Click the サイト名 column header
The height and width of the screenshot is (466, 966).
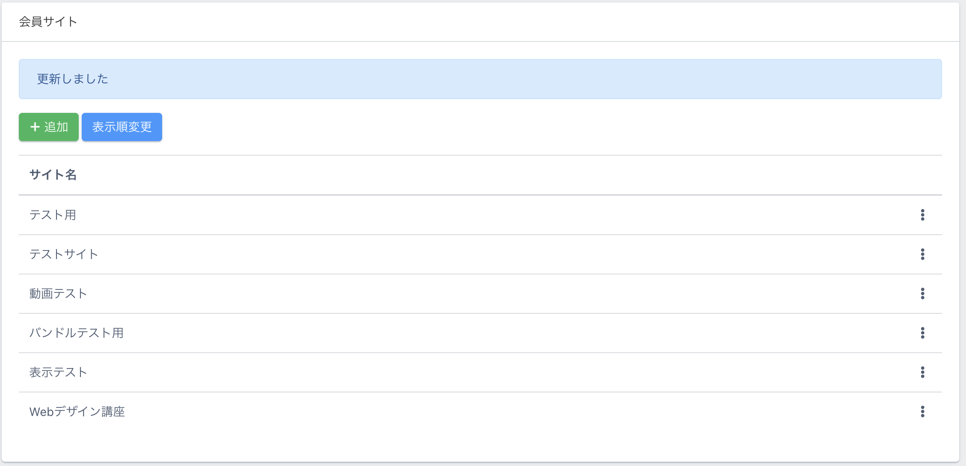(53, 175)
